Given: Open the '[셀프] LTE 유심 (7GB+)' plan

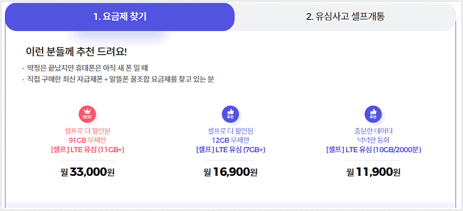Looking at the screenshot, I should (x=230, y=150).
